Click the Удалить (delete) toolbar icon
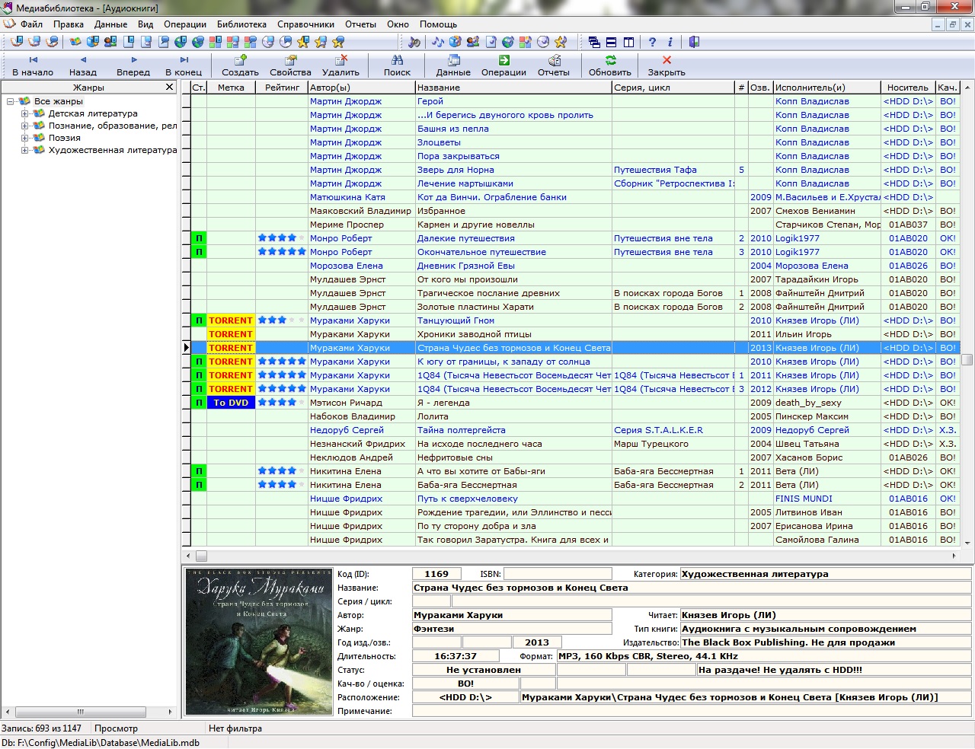This screenshot has width=975, height=749. point(340,60)
